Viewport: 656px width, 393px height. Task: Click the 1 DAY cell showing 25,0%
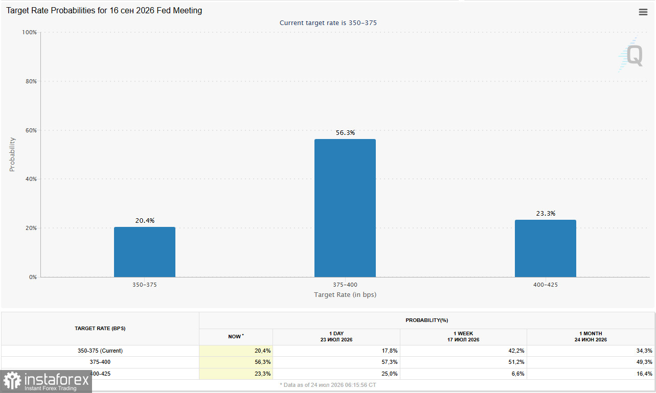point(336,374)
